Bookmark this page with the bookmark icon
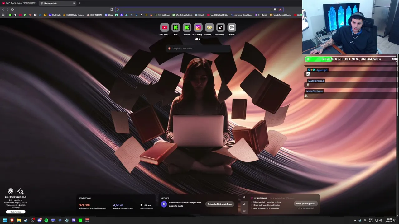This screenshot has width=399, height=224. point(112,9)
